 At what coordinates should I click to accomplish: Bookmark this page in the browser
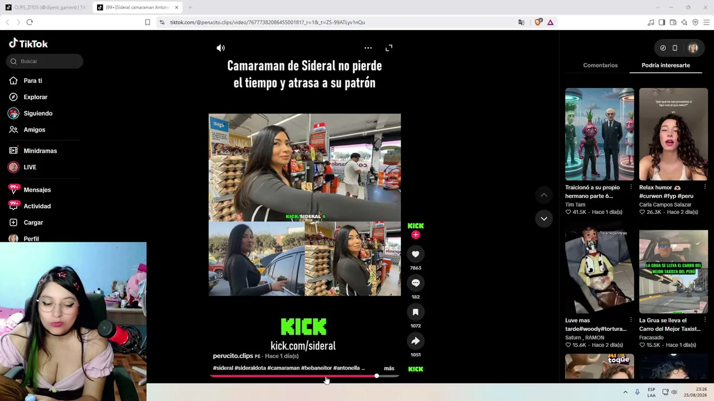point(147,22)
